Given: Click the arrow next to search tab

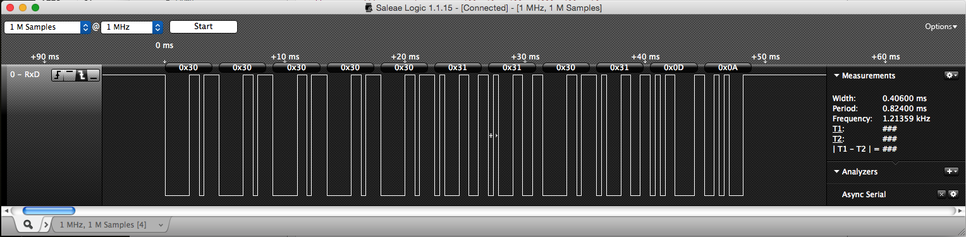Looking at the screenshot, I should pos(46,224).
